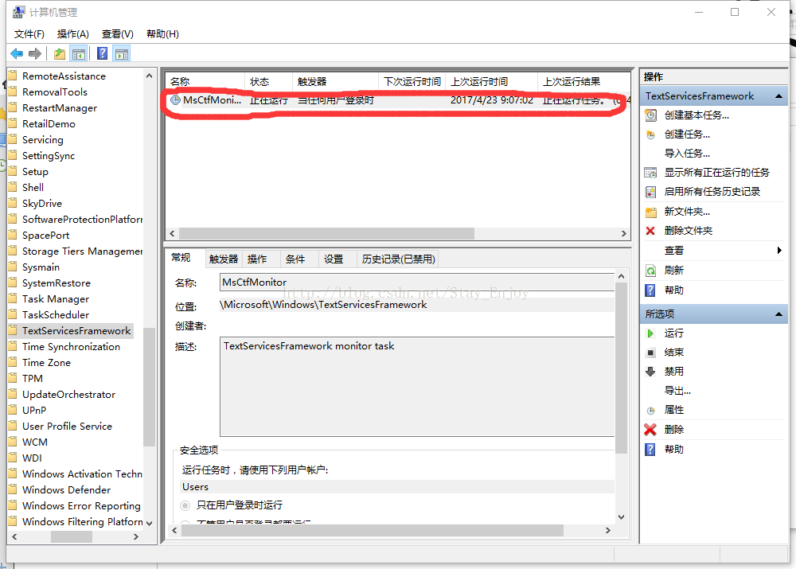Click the Properties (属性) icon
The height and width of the screenshot is (569, 796).
click(651, 410)
